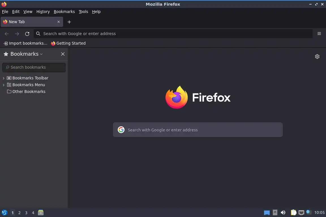Expand the Bookmarks Menu folder arrow
Image resolution: width=326 pixels, height=217 pixels.
tap(3, 85)
